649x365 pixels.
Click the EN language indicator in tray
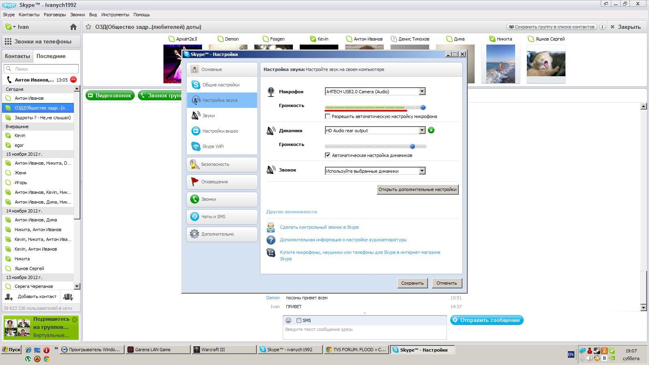click(x=571, y=354)
